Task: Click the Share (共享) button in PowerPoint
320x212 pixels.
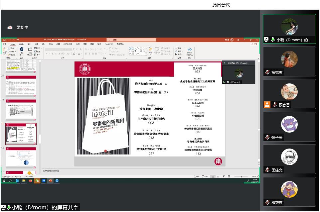Action: (x=254, y=44)
